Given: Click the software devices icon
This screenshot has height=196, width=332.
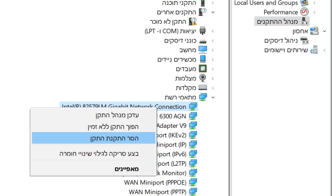Looking at the screenshot, I should (203, 3).
